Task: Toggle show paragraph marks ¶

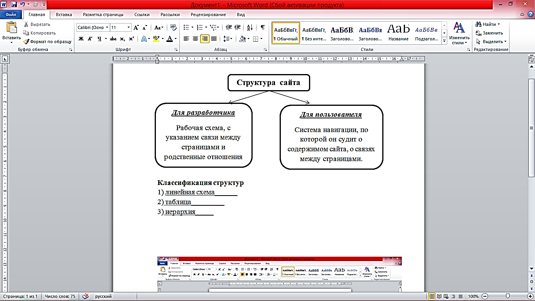Action: pos(263,27)
